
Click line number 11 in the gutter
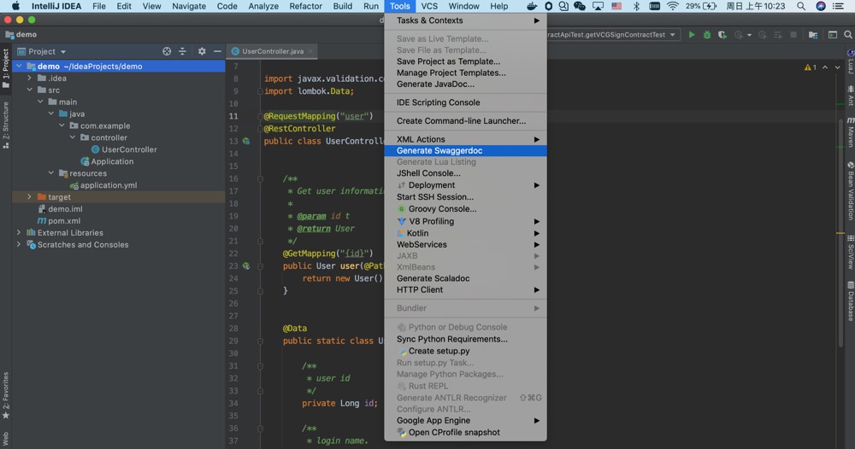233,116
